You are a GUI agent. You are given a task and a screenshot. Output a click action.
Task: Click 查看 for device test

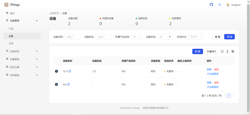coord(209,82)
